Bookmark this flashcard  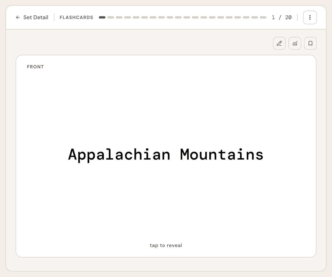pos(310,43)
